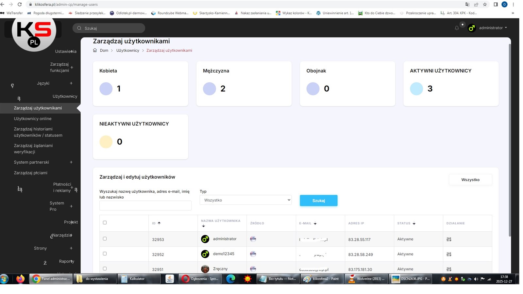
Task: Check the box for user 32952
Action: [x=105, y=254]
